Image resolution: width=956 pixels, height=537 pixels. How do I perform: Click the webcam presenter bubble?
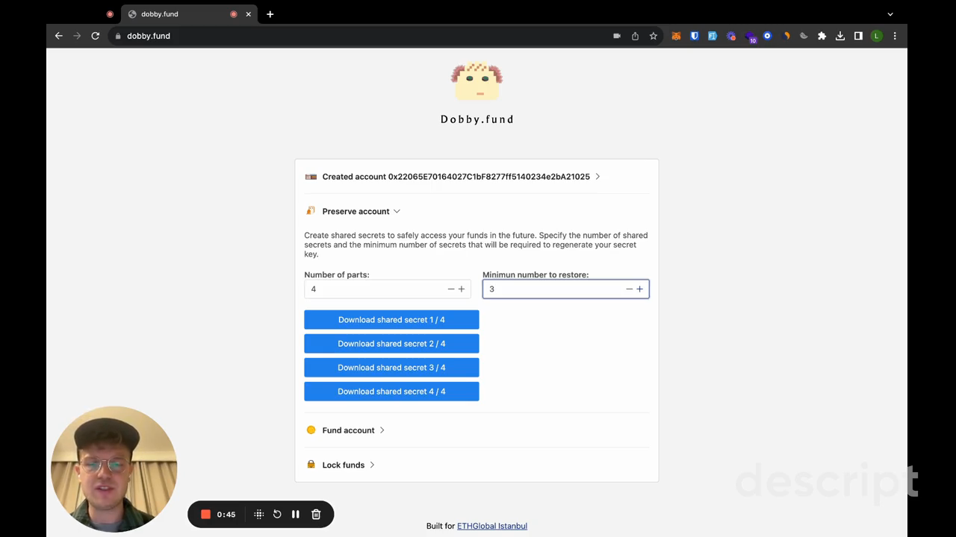tap(114, 469)
